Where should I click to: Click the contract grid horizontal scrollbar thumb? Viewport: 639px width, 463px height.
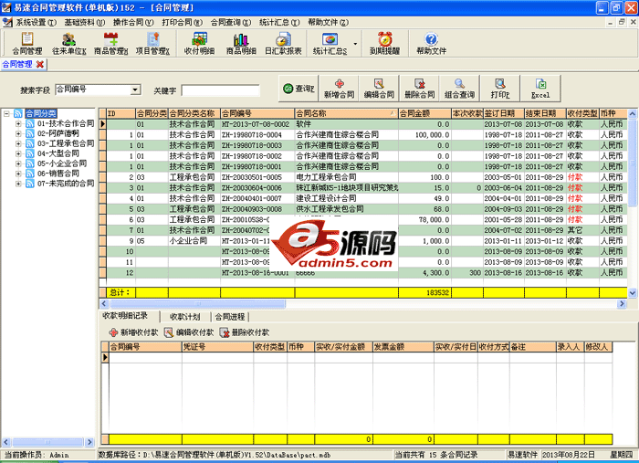[198, 303]
